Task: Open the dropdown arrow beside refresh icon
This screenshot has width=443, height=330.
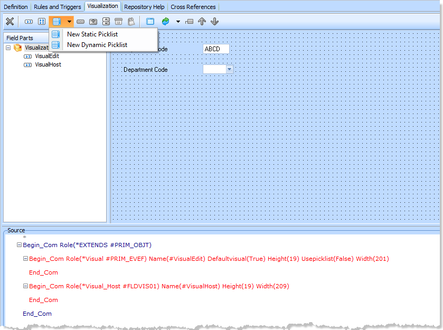Action: tap(178, 22)
